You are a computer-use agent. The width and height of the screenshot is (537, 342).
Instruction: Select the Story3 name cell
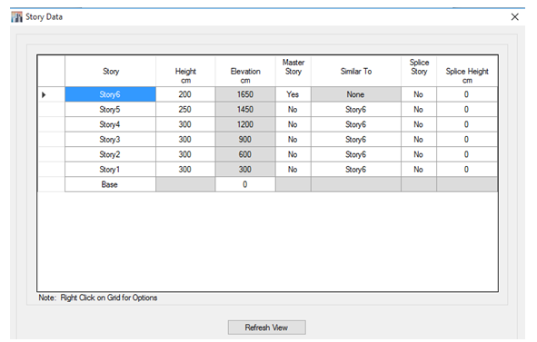pyautogui.click(x=110, y=140)
